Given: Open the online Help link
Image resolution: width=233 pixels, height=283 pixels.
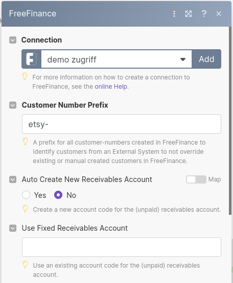Looking at the screenshot, I should tap(111, 87).
